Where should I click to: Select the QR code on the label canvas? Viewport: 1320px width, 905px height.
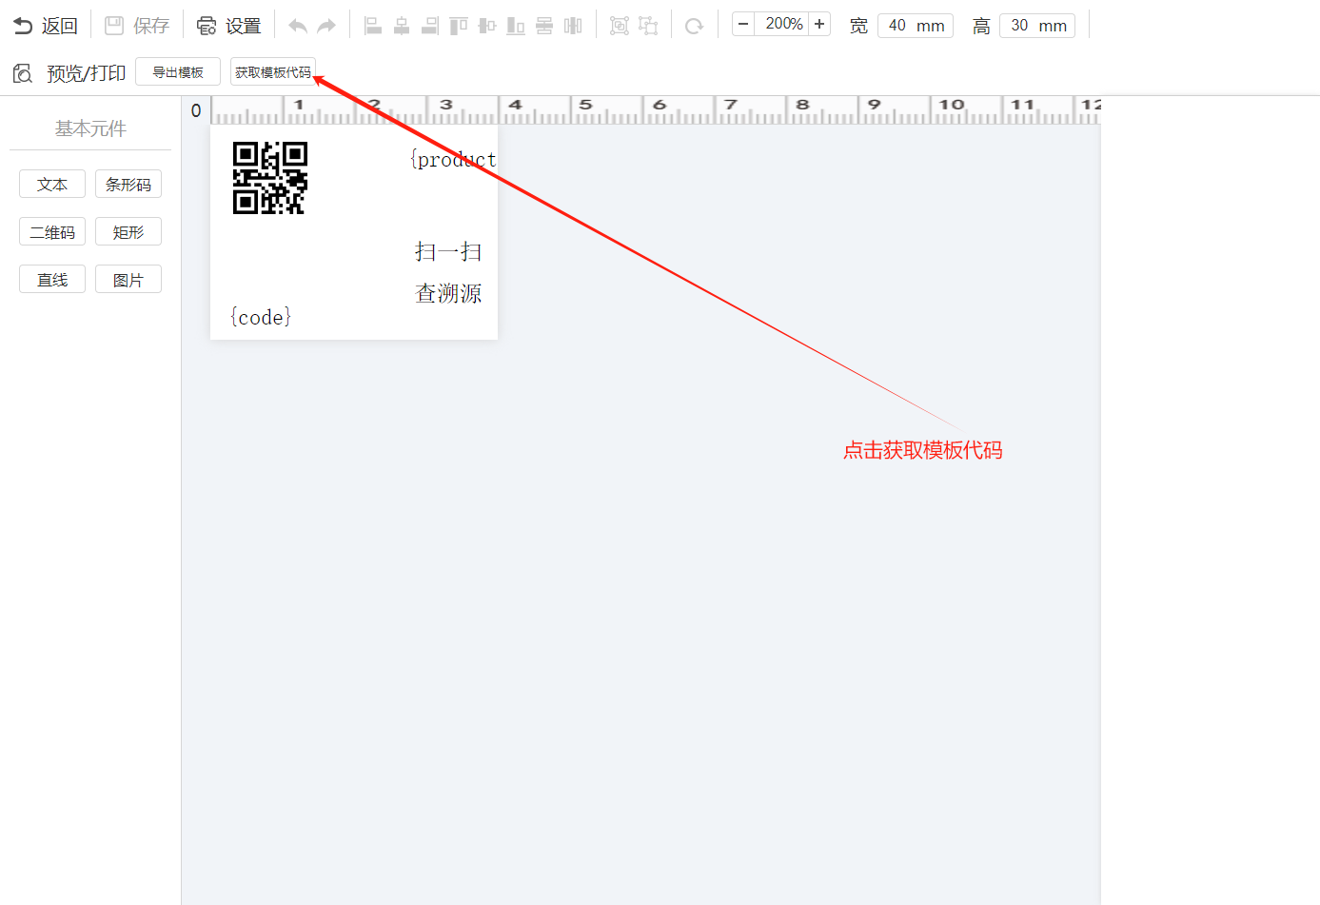[x=270, y=178]
